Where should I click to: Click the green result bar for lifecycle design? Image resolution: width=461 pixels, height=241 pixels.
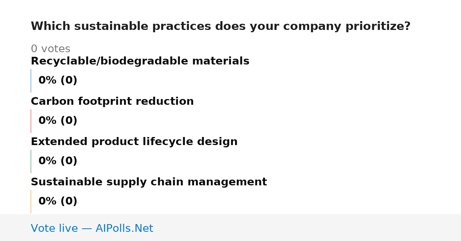[x=31, y=161]
